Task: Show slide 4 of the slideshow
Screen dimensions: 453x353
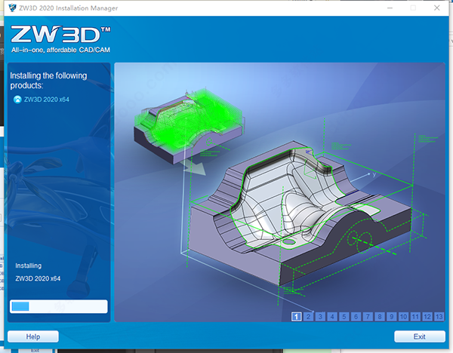Action: [332, 317]
